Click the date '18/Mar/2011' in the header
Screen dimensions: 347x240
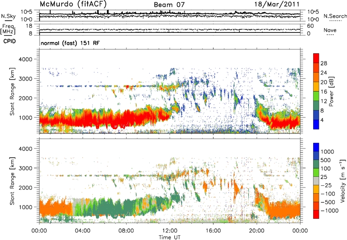pyautogui.click(x=277, y=4)
